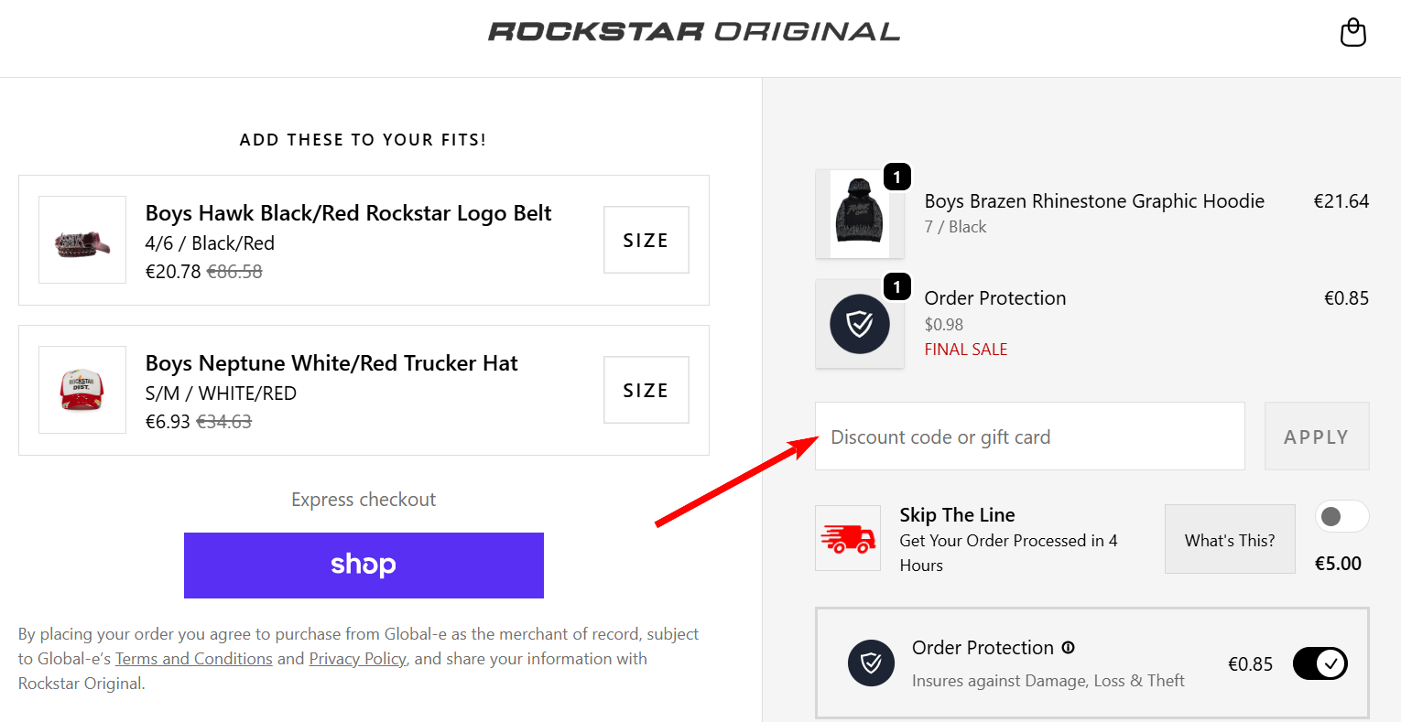Enable the Skip The Line toggle
The image size is (1401, 722).
1341,516
